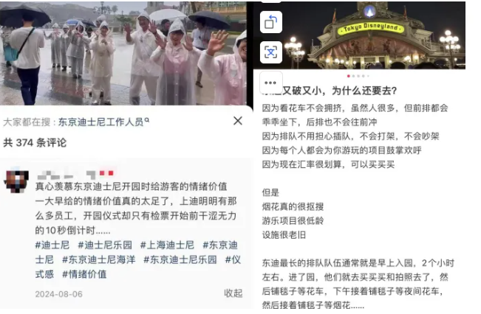Select the #迪士尼乐园 hashtag
The image size is (481, 314).
pos(105,245)
